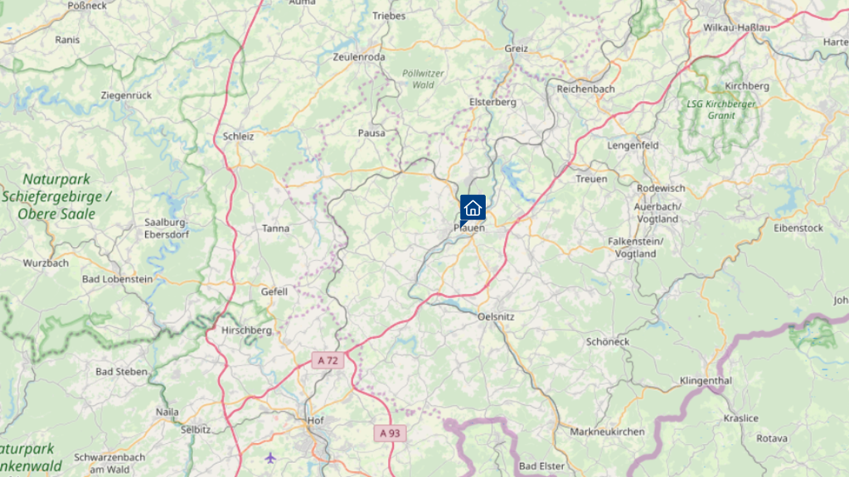This screenshot has height=477, width=849.
Task: Click the Zeulenroda town label
Action: pyautogui.click(x=359, y=57)
